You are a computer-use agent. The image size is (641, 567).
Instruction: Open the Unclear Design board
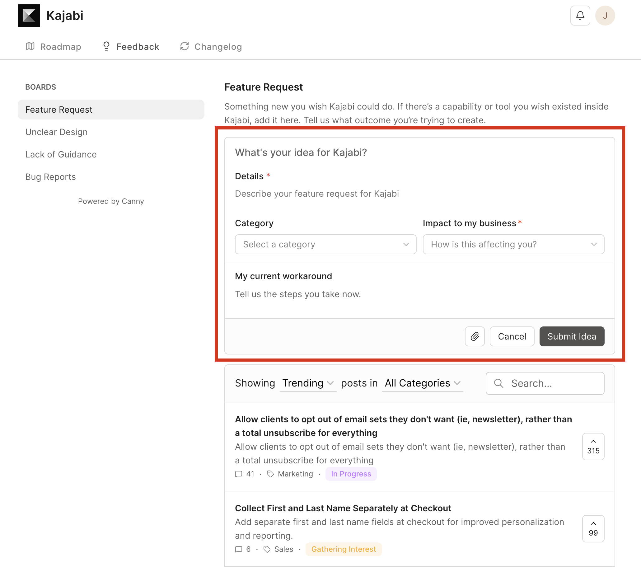[x=56, y=132]
